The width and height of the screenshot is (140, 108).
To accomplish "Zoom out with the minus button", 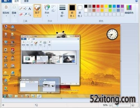I will tap(110, 105).
